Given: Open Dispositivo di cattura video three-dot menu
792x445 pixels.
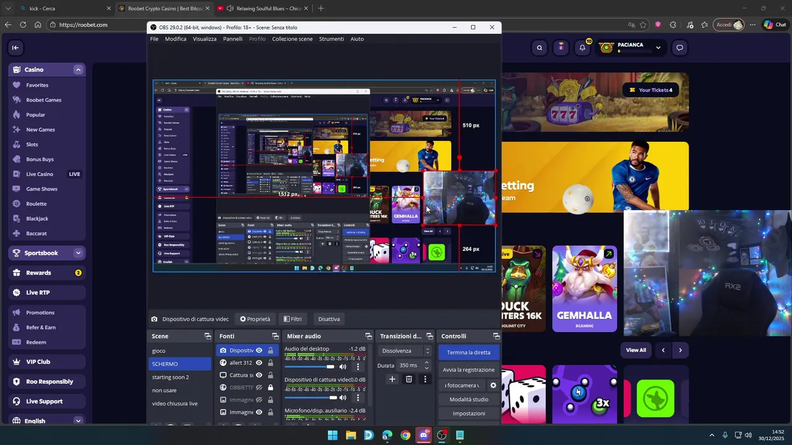Looking at the screenshot, I should tap(358, 397).
